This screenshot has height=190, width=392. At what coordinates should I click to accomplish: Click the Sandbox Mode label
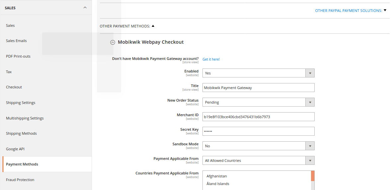click(x=186, y=144)
